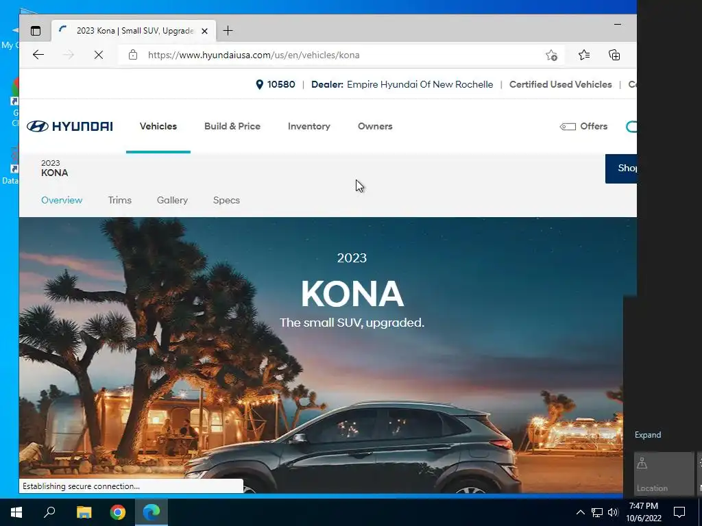Open the Owners menu item
Viewport: 702px width, 526px height.
(375, 126)
